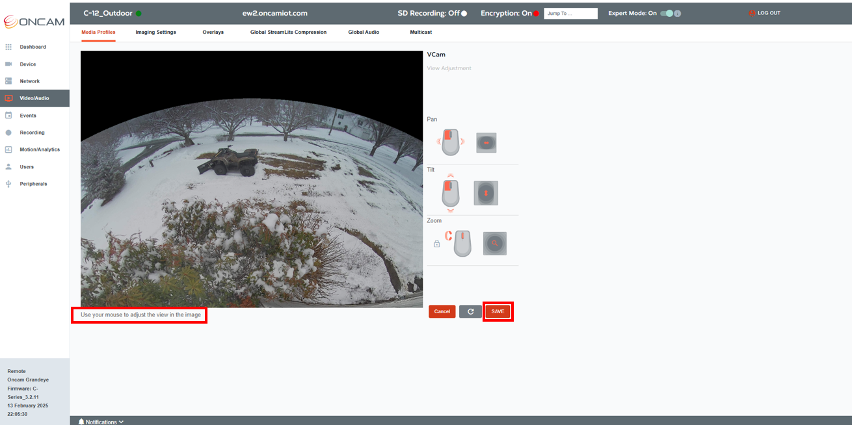This screenshot has height=425, width=852.
Task: Click the Tilt mouse illustration icon
Action: [x=451, y=192]
